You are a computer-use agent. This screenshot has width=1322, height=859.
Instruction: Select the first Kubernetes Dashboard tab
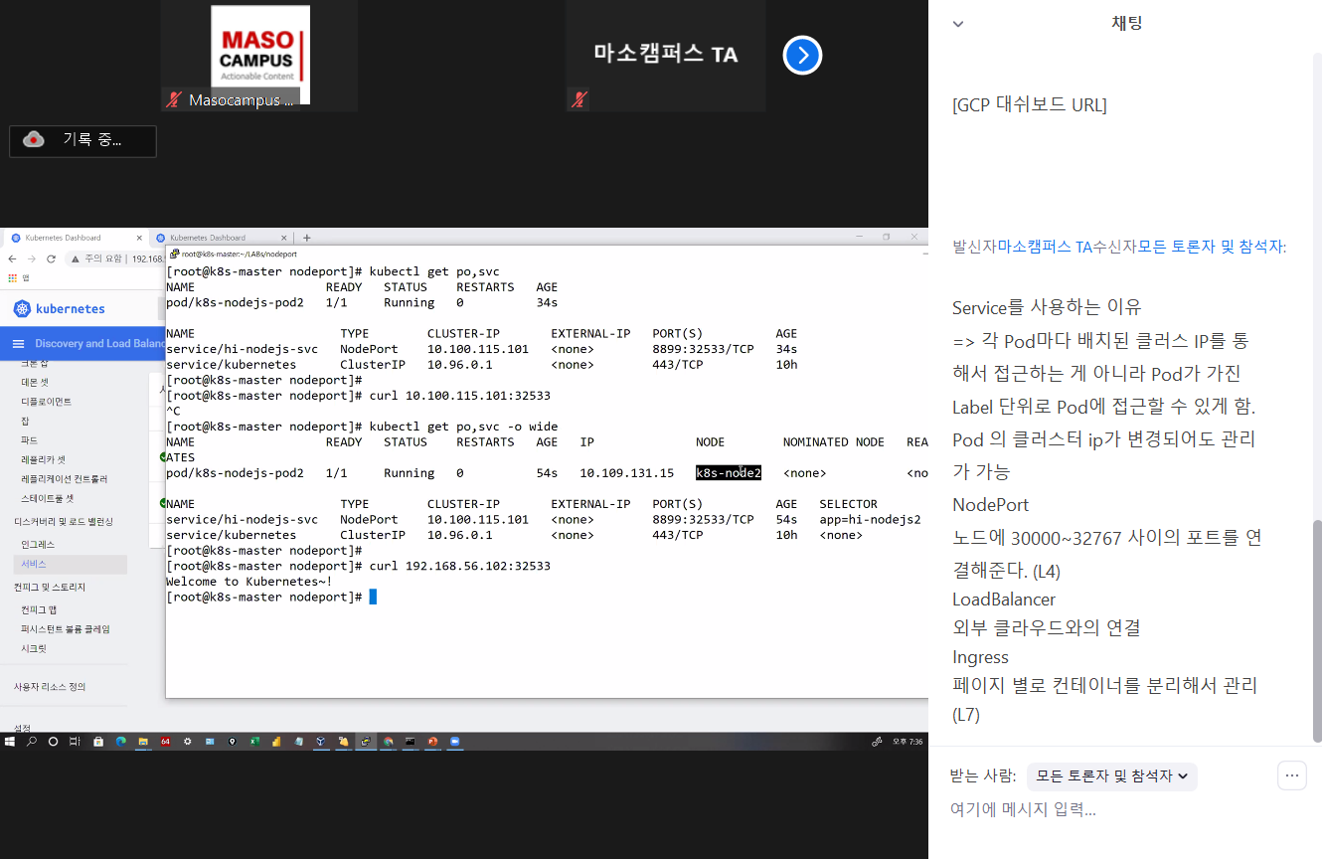[x=63, y=238]
